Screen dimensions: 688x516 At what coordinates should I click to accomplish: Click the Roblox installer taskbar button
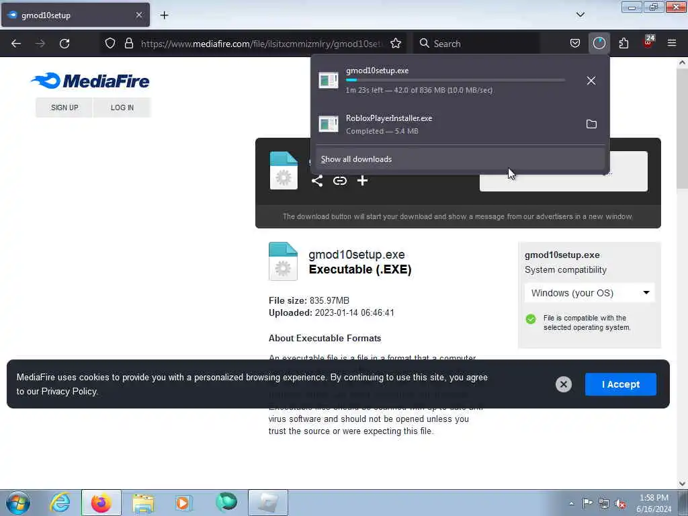(268, 503)
